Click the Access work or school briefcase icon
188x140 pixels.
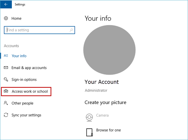pos(6,91)
